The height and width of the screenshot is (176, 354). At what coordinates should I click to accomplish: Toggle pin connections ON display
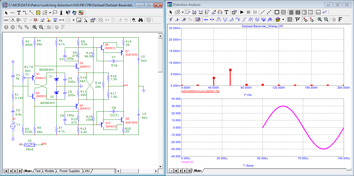coord(55,20)
